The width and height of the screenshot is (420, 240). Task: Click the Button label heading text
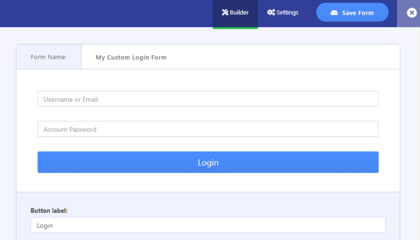point(49,211)
